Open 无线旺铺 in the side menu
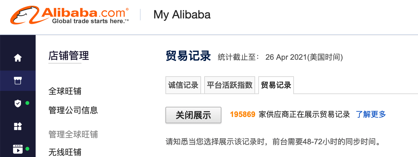418x157 pixels. tap(65, 152)
